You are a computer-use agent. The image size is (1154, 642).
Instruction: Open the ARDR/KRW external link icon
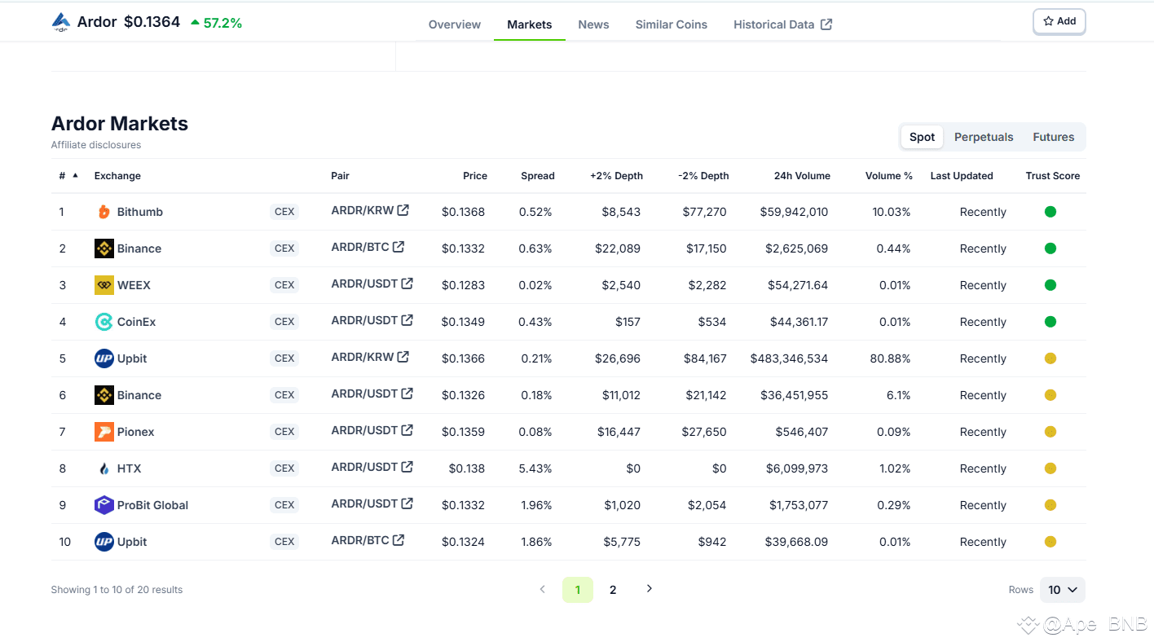pyautogui.click(x=403, y=209)
